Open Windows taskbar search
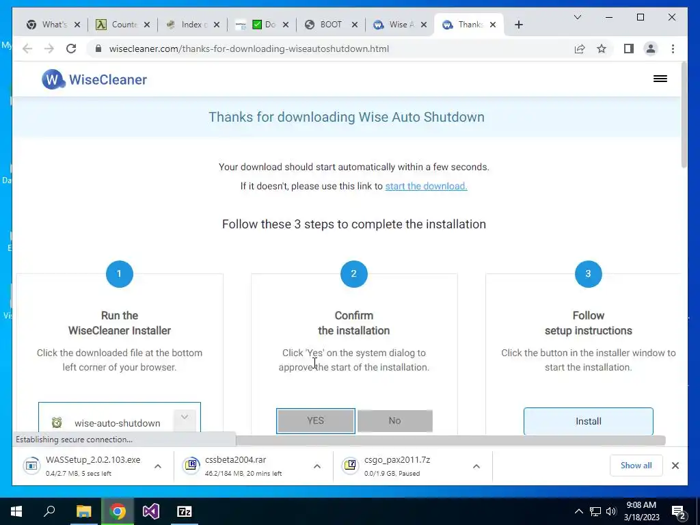This screenshot has height=525, width=700. [x=49, y=511]
